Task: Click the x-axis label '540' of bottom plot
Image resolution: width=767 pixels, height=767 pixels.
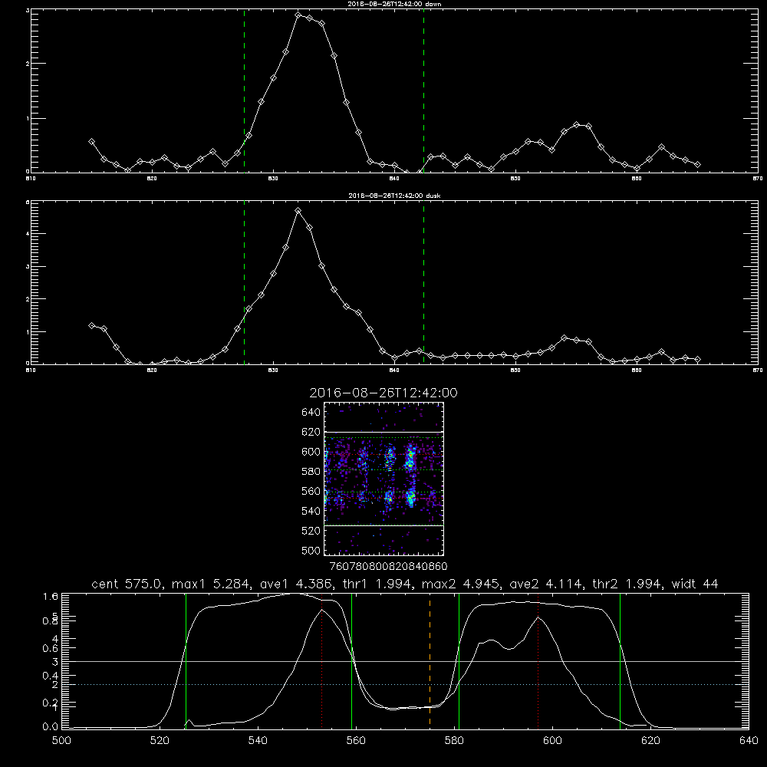Action: [258, 741]
